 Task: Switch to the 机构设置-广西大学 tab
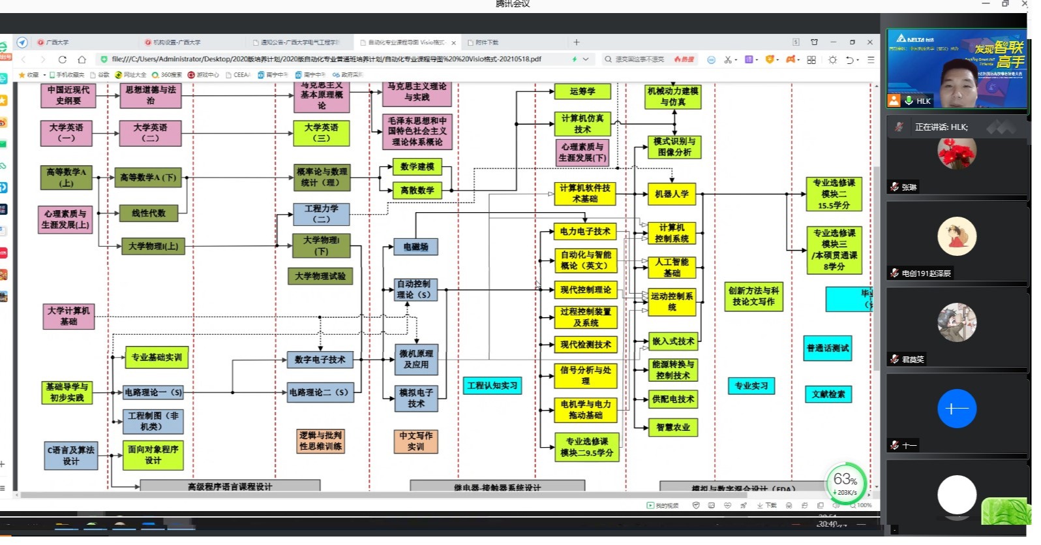tap(176, 42)
